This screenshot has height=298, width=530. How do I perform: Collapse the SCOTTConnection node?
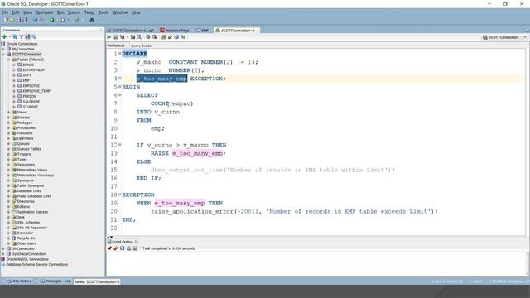click(x=3, y=54)
